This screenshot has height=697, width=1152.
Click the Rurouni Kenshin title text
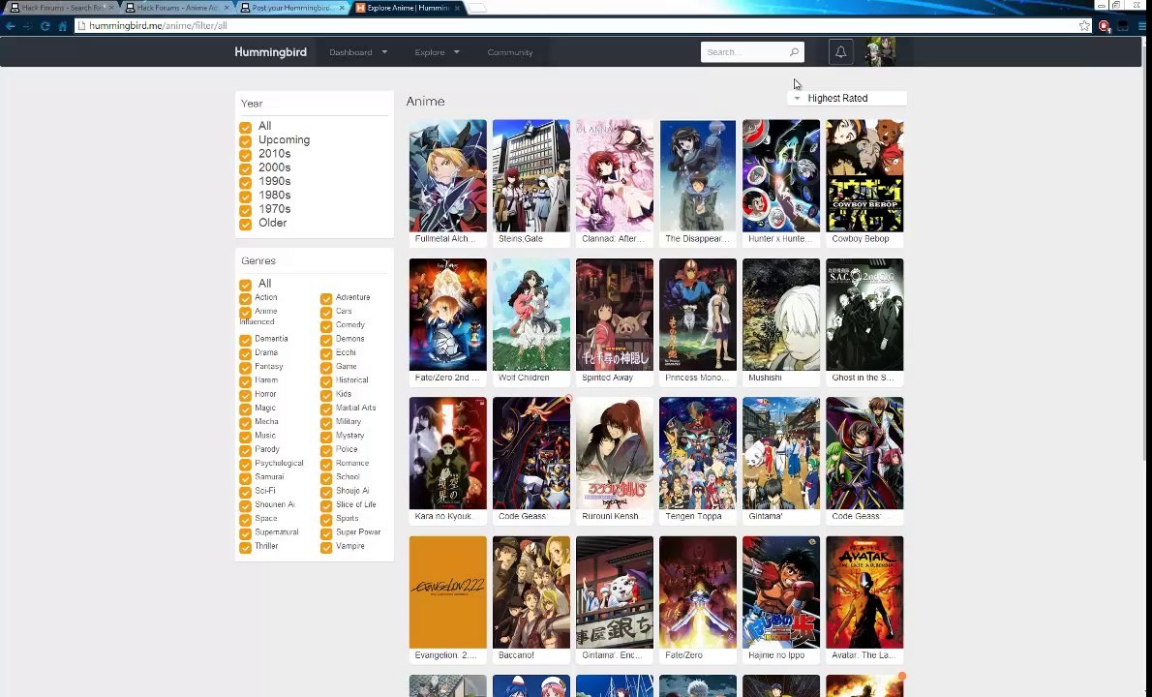(611, 517)
